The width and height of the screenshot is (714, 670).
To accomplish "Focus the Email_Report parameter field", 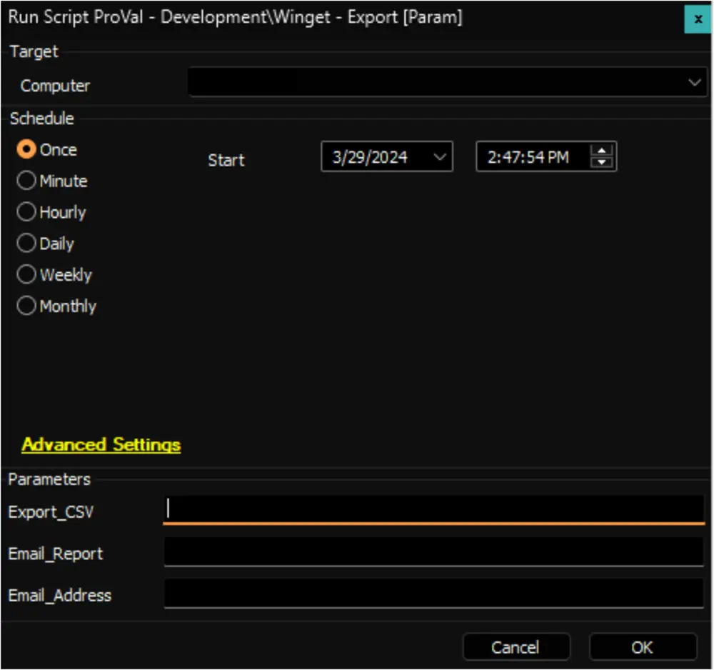I will (x=434, y=551).
